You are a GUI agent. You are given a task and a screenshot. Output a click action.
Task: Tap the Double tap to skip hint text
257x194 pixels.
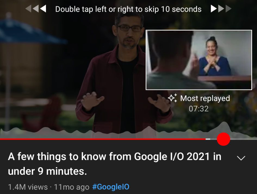pos(128,9)
